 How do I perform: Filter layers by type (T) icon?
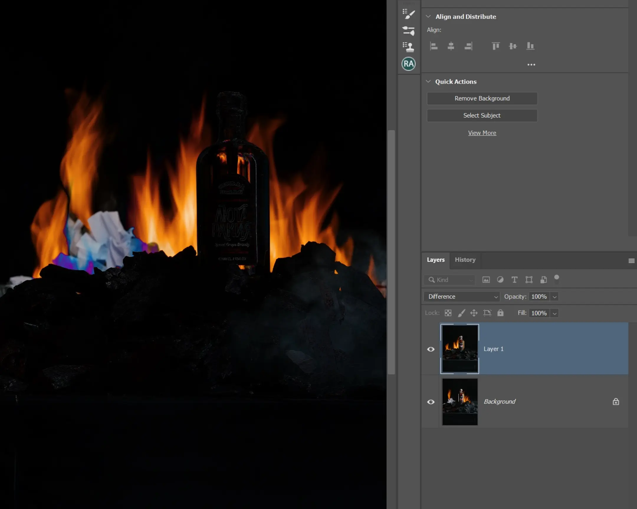coord(514,280)
